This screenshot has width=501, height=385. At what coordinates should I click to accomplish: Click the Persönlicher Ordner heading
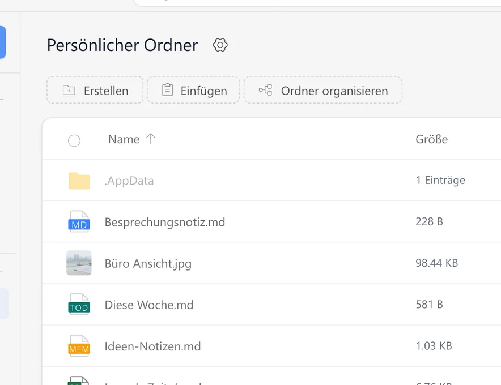tap(122, 45)
